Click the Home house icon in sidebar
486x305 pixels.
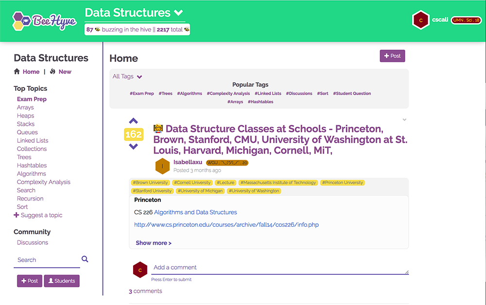[x=17, y=71]
